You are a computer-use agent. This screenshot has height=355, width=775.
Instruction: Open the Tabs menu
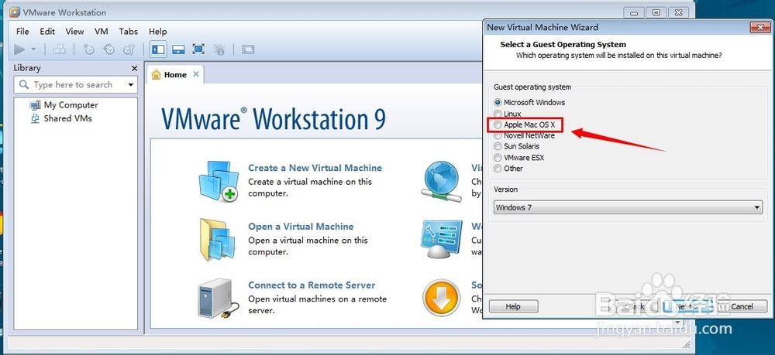[129, 31]
